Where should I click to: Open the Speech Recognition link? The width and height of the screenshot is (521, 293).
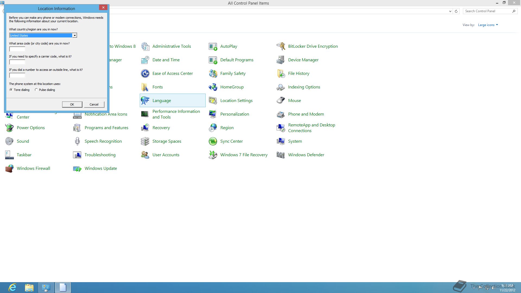tap(103, 141)
